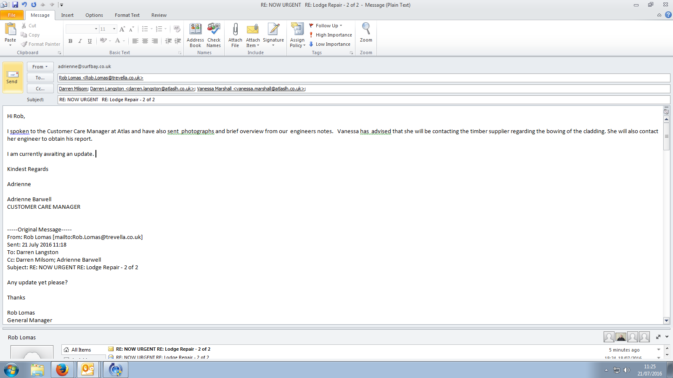Click Outlook icon in the taskbar
The image size is (673, 378).
[x=87, y=370]
